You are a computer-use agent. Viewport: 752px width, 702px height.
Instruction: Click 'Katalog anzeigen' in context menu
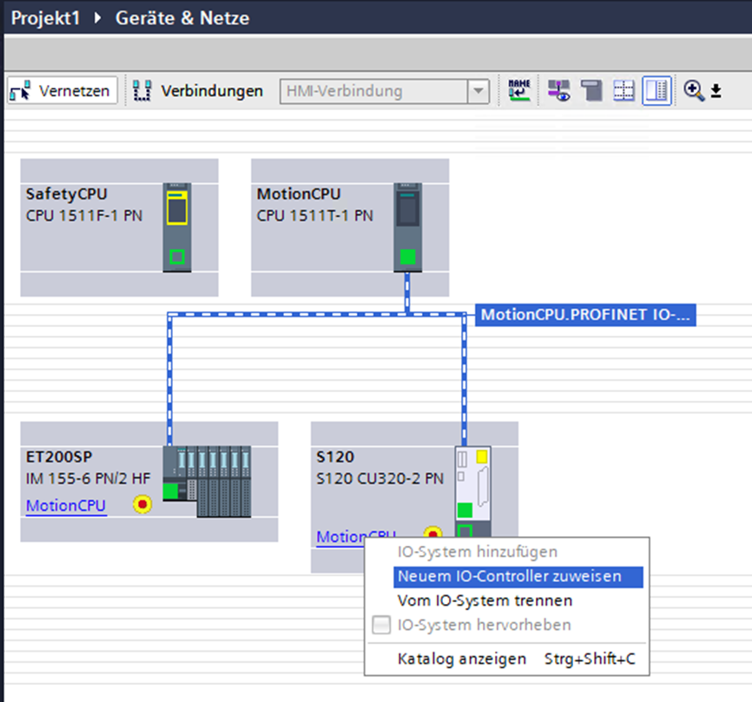click(462, 659)
